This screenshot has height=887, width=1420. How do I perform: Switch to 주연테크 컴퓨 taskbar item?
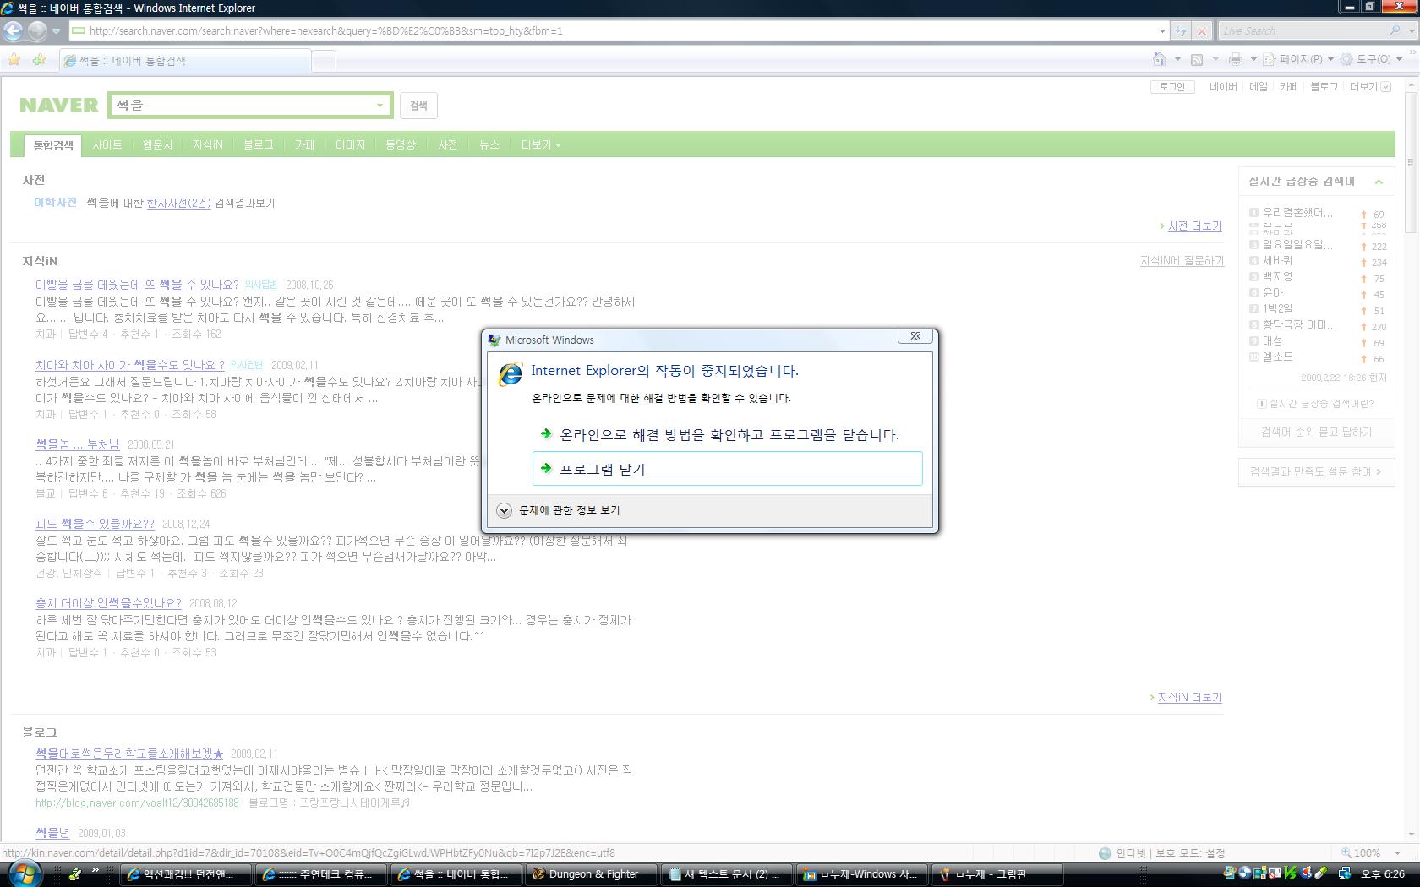click(321, 874)
